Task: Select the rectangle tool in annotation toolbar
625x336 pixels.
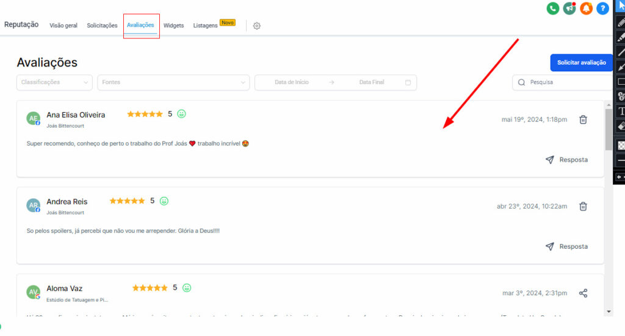Action: pyautogui.click(x=621, y=81)
